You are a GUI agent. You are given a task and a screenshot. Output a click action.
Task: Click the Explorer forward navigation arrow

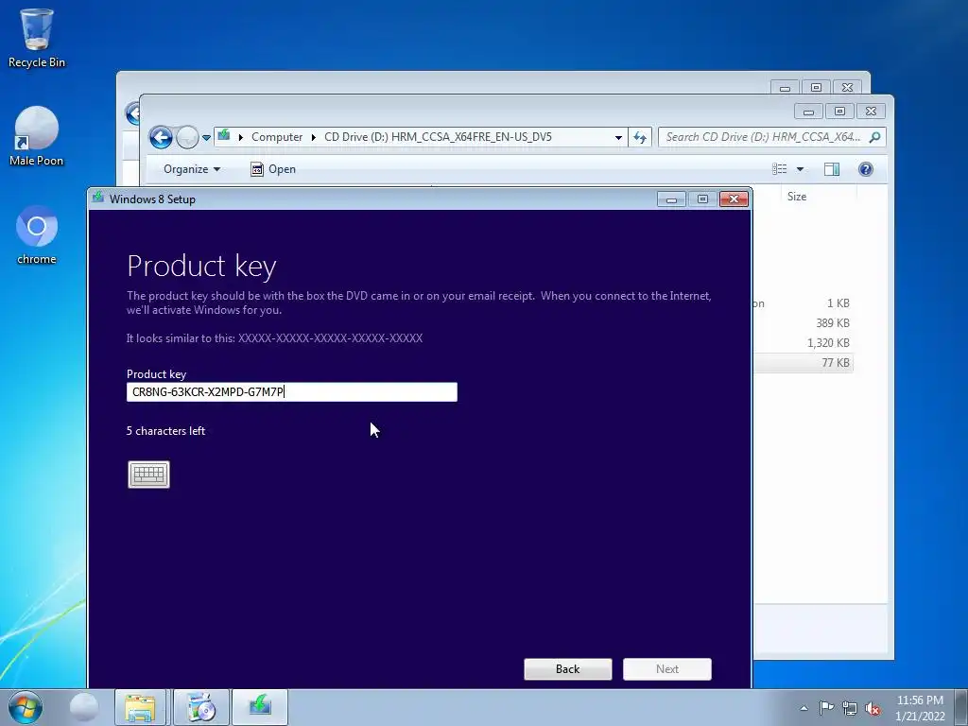coord(187,137)
